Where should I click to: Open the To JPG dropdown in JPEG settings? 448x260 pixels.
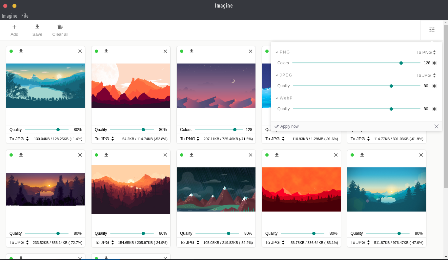[x=426, y=75]
